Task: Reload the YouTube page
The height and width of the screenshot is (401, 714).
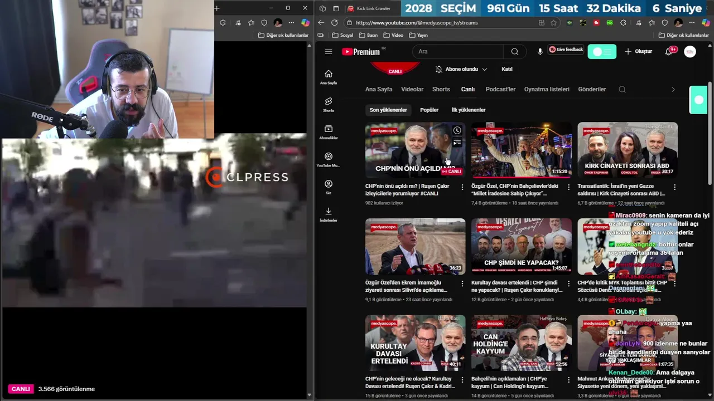Action: click(x=334, y=23)
